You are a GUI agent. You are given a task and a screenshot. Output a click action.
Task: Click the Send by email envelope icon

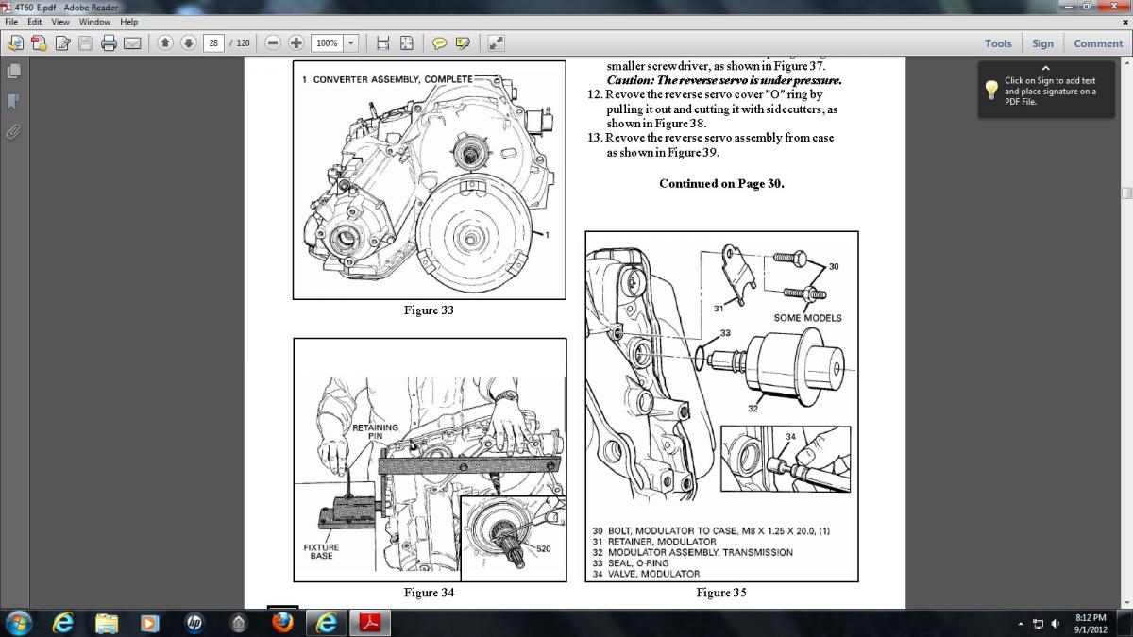(x=132, y=43)
